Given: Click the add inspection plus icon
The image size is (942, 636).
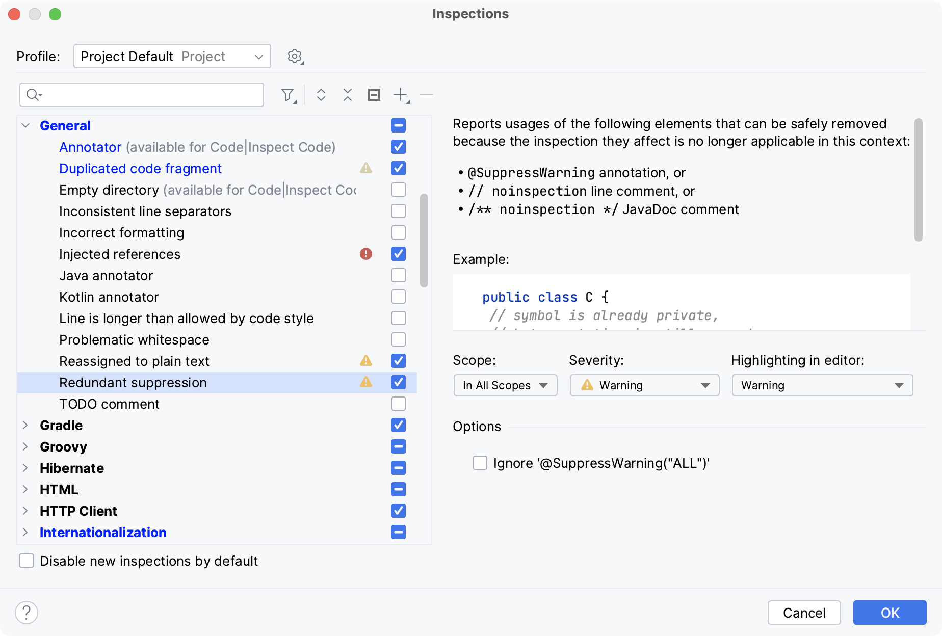Looking at the screenshot, I should coord(401,95).
